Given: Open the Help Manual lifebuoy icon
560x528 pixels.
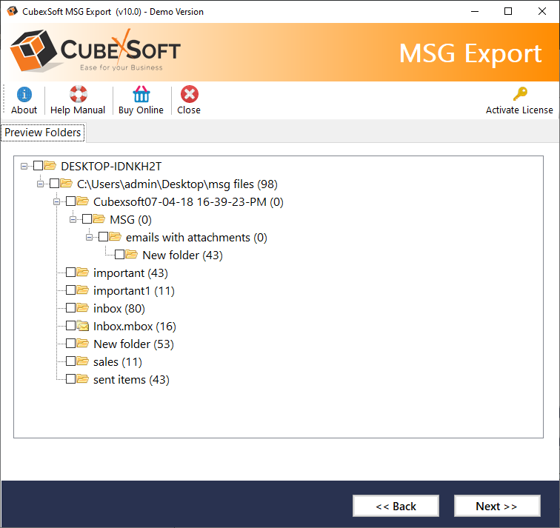Looking at the screenshot, I should click(x=78, y=95).
